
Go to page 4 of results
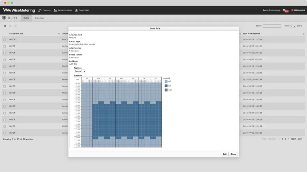tap(289, 139)
